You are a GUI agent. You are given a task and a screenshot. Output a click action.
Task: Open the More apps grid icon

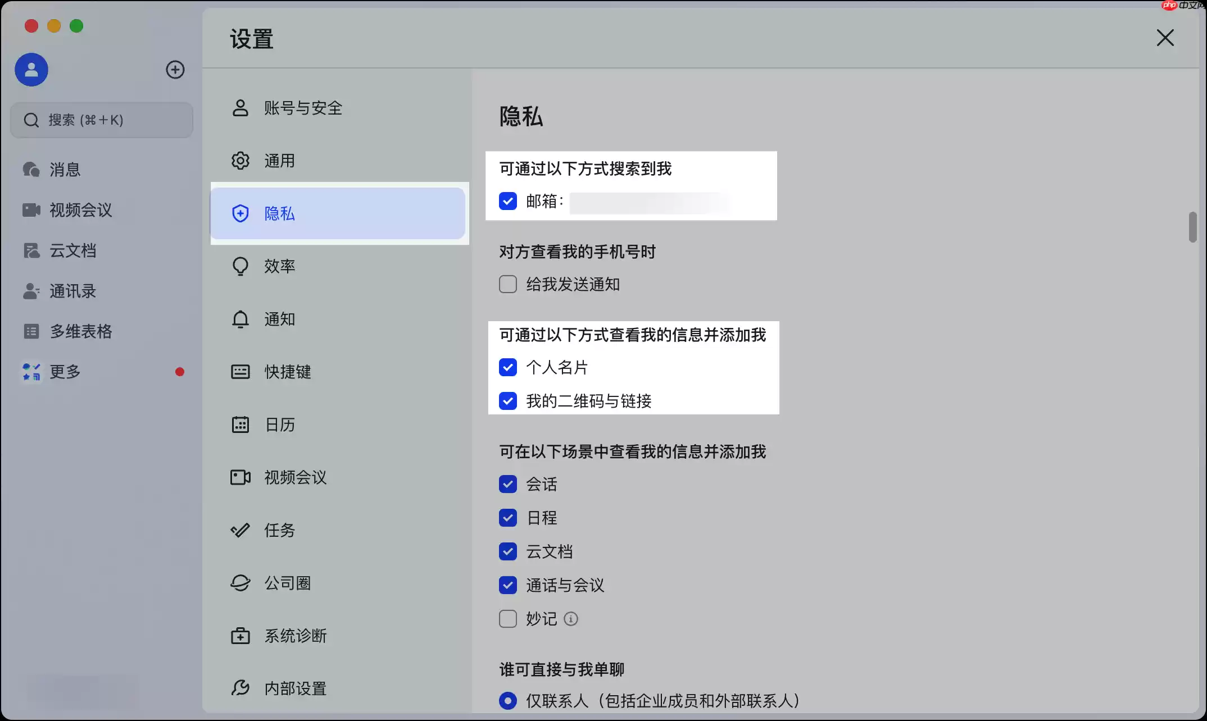31,372
